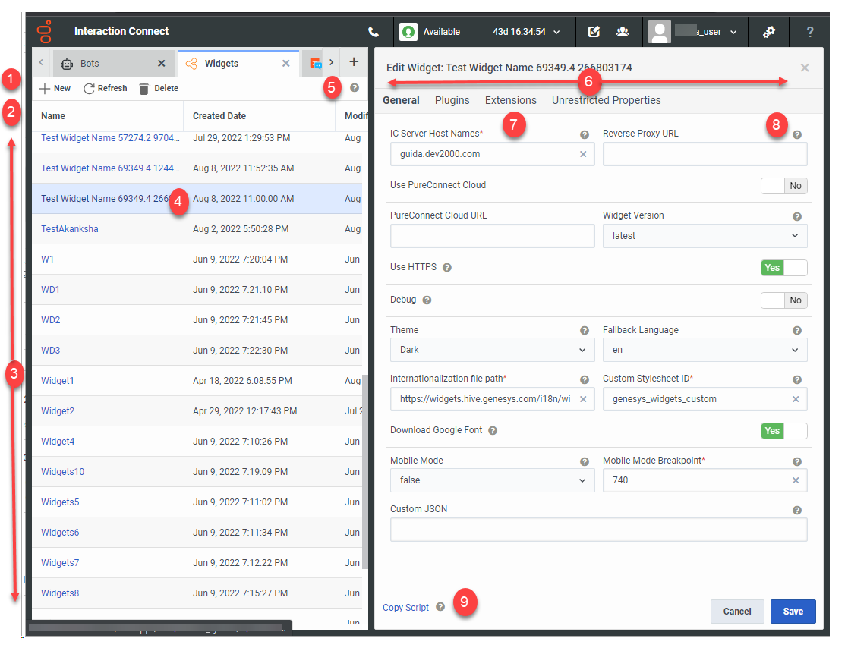The width and height of the screenshot is (848, 651).
Task: Select the directory contacts icon in the toolbar
Action: [623, 31]
